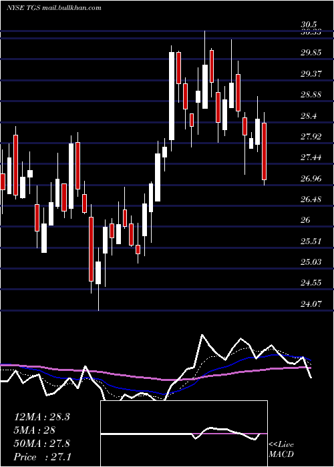Click the 5MA : 28 readout
Screen dimensions: 334x467
click(35, 430)
